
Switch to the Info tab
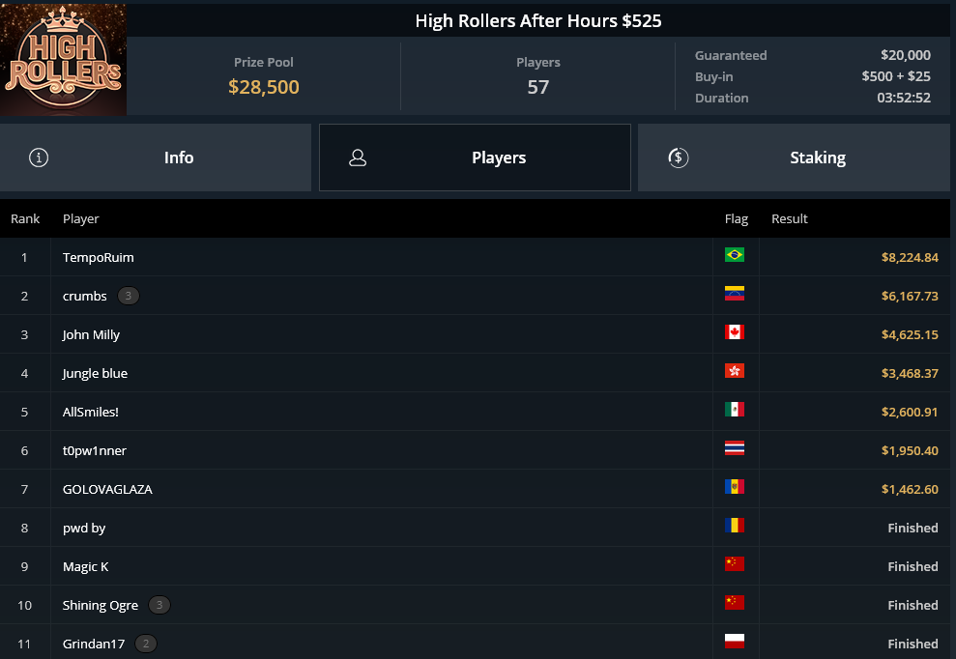click(x=179, y=157)
